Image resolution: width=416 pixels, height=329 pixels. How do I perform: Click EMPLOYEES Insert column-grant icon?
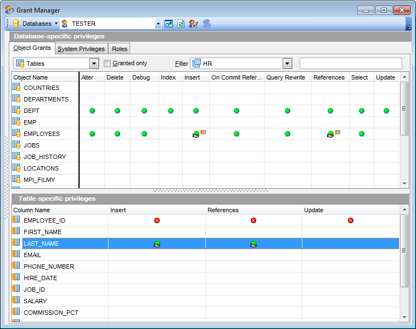click(x=199, y=134)
